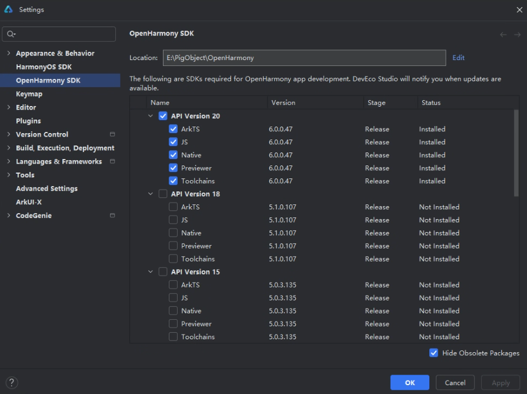Collapse the API Version 20 group
The height and width of the screenshot is (394, 527).
tap(151, 116)
